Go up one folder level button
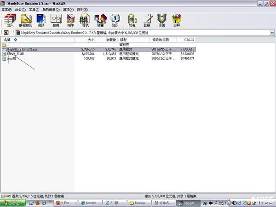 (x=6, y=33)
